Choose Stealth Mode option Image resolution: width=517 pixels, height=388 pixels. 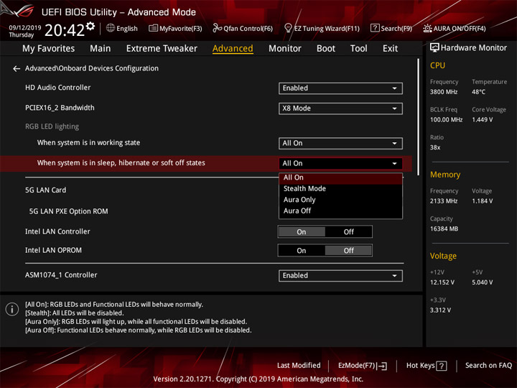pyautogui.click(x=340, y=189)
